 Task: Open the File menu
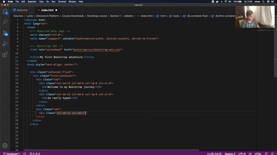click(17, 2)
